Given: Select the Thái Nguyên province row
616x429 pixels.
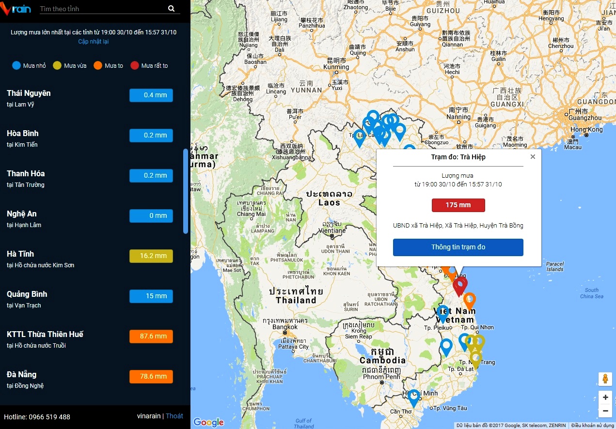Looking at the screenshot, I should point(90,98).
